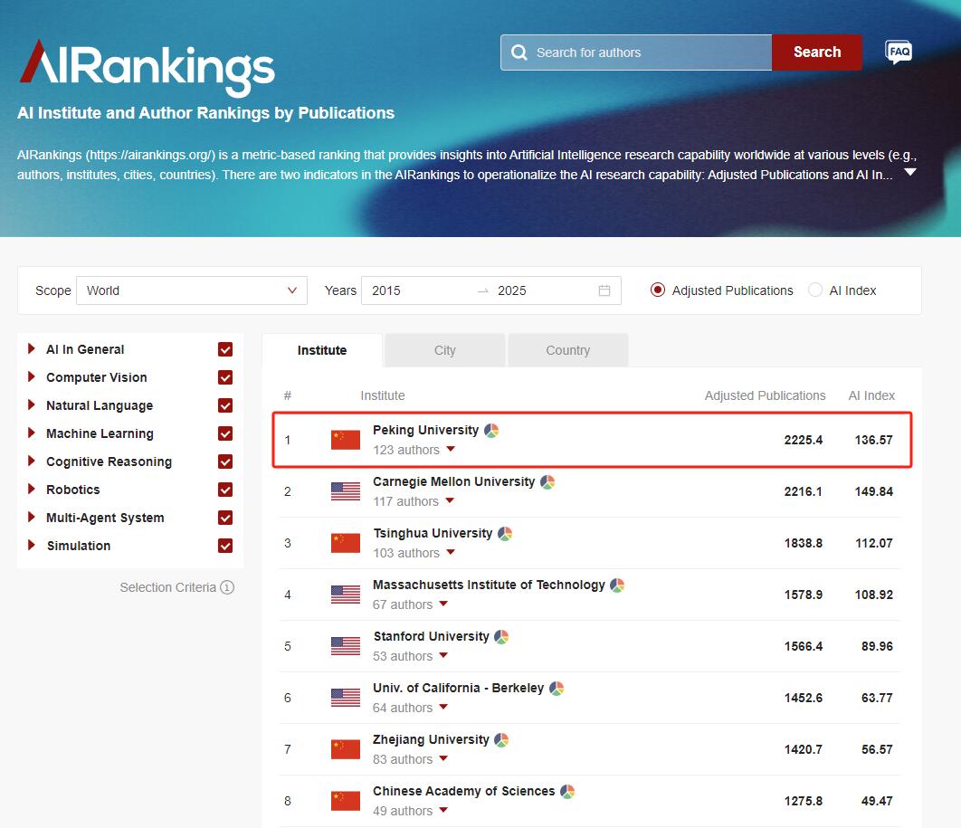Expand the Simulation category
Screen dimensions: 961x828
[32, 545]
